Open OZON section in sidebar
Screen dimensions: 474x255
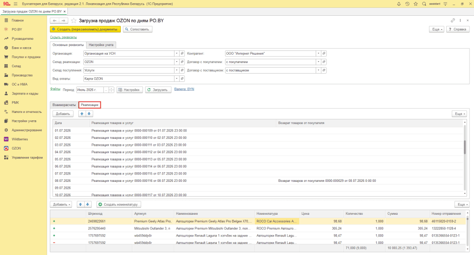point(16,149)
